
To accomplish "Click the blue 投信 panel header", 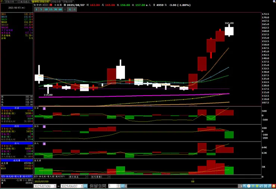I will pos(17,126).
